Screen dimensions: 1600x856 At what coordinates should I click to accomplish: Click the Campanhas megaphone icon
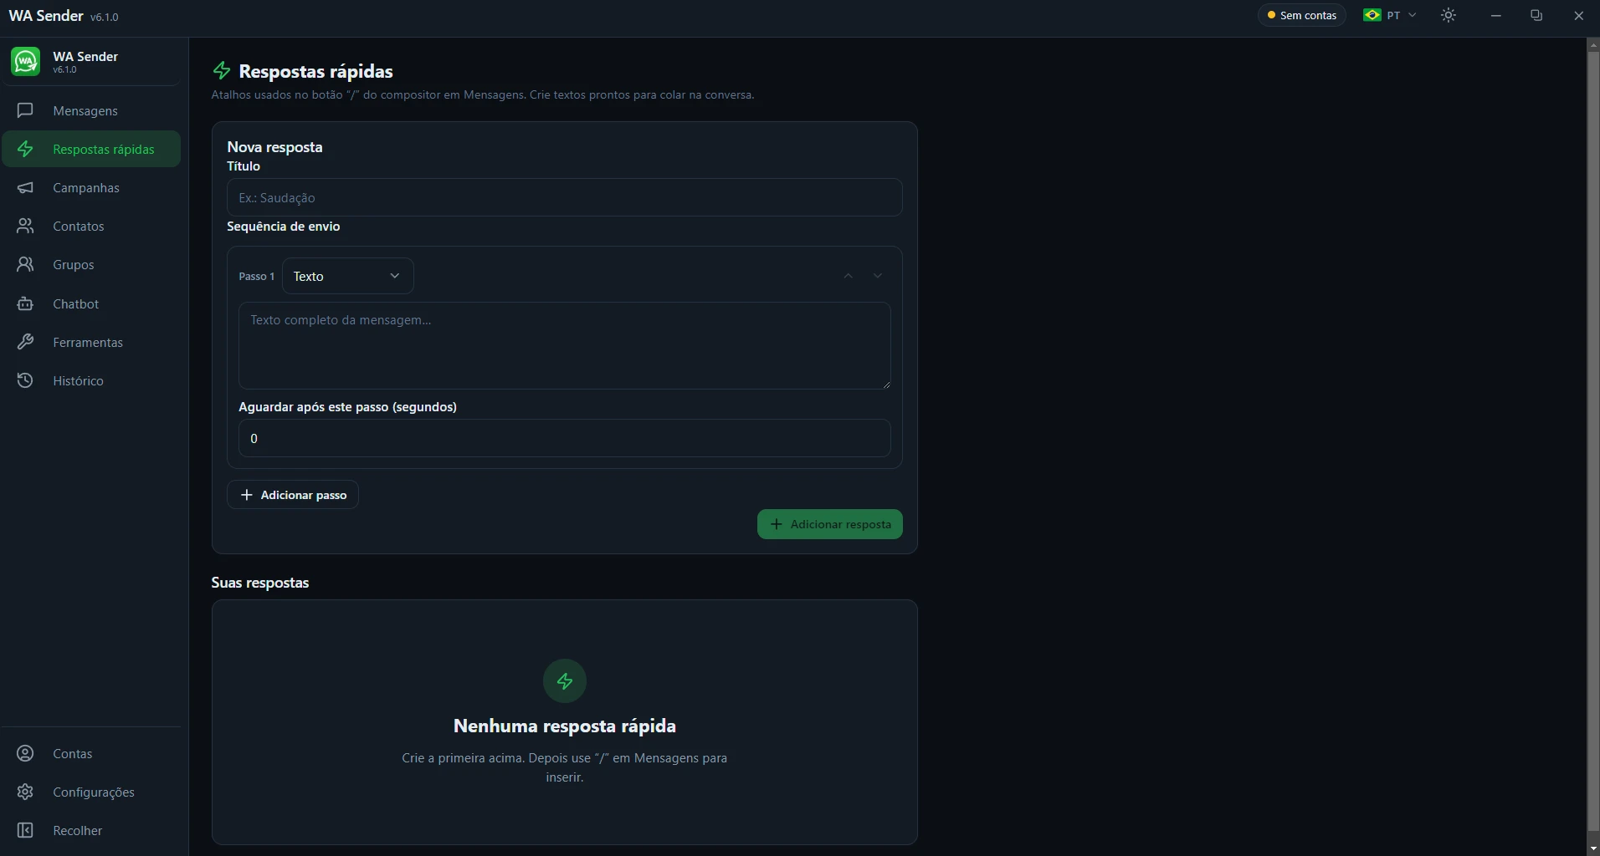[x=25, y=187]
